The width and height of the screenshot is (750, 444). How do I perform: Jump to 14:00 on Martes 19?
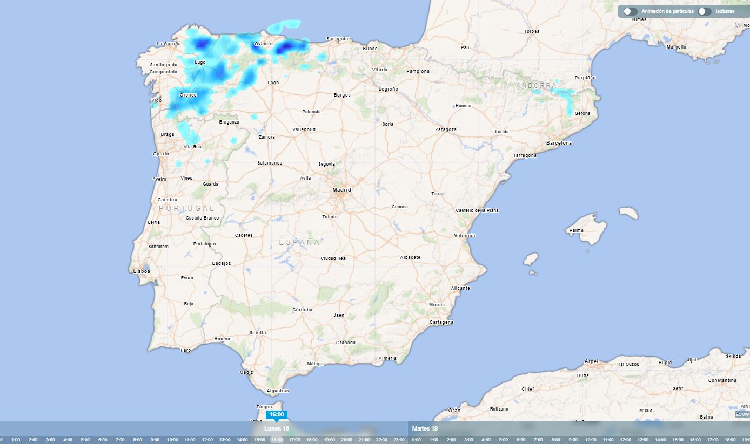[660, 440]
